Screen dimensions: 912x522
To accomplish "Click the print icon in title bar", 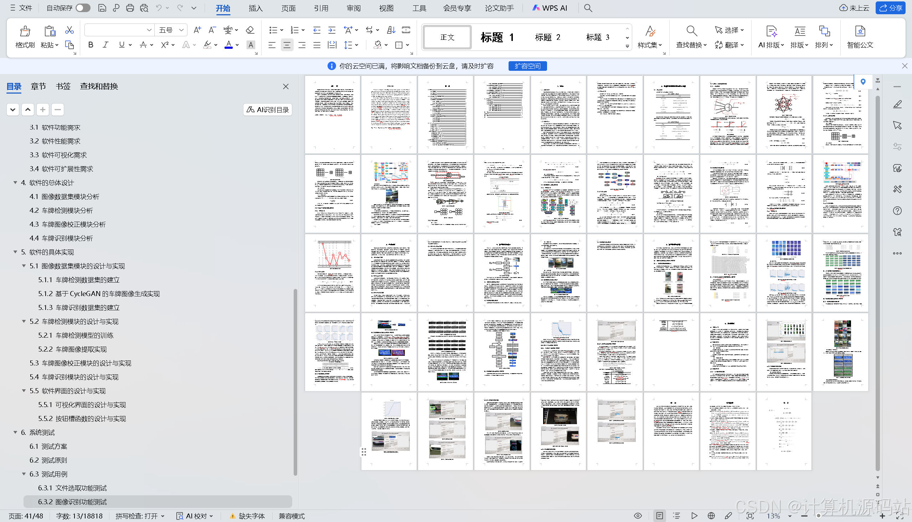I will [130, 8].
